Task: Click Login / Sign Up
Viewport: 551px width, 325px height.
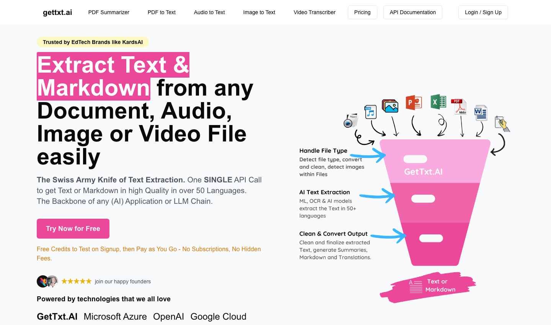Action: (483, 12)
